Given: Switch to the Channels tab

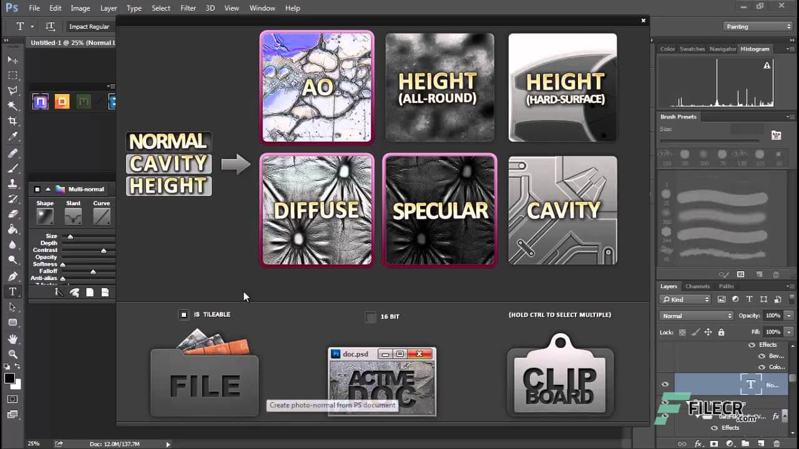Looking at the screenshot, I should (x=697, y=286).
